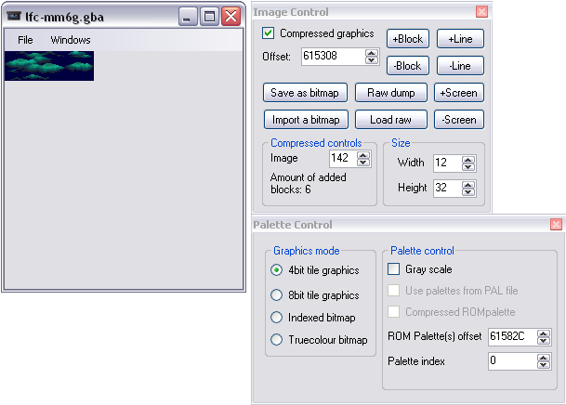This screenshot has height=405, width=566.
Task: Click the cloud graphics preview image
Action: point(49,65)
